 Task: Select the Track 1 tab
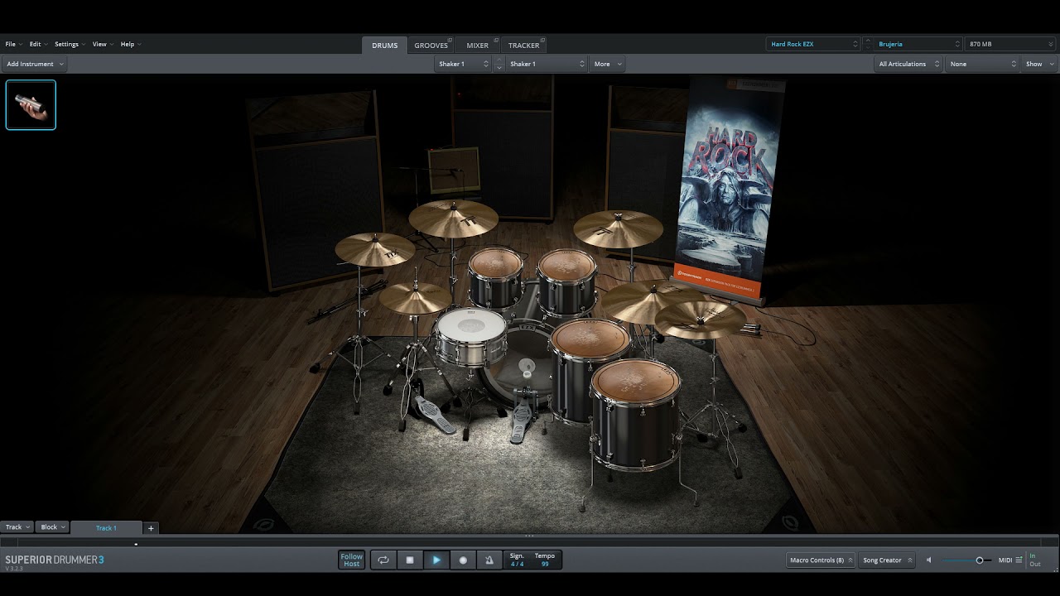click(106, 528)
